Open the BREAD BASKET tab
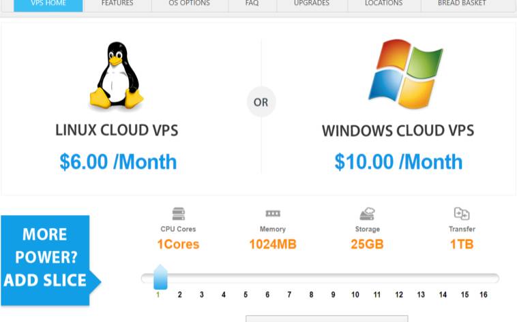 tap(462, 5)
